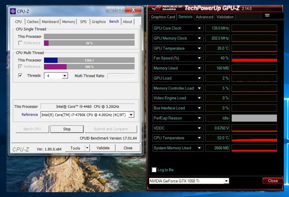Open the About tab
The width and height of the screenshot is (289, 197).
127,22
